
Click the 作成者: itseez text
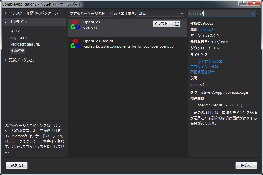202,23
